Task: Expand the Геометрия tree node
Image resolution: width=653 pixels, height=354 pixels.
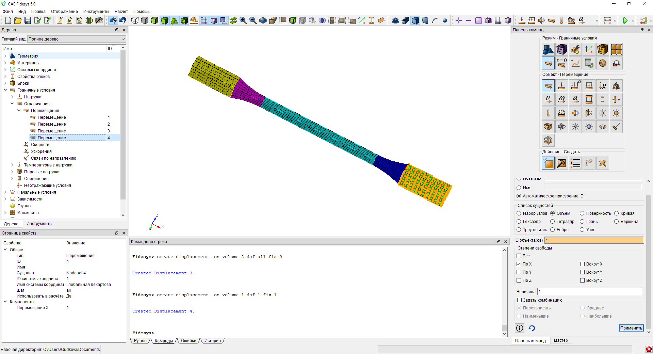Action: (5, 56)
